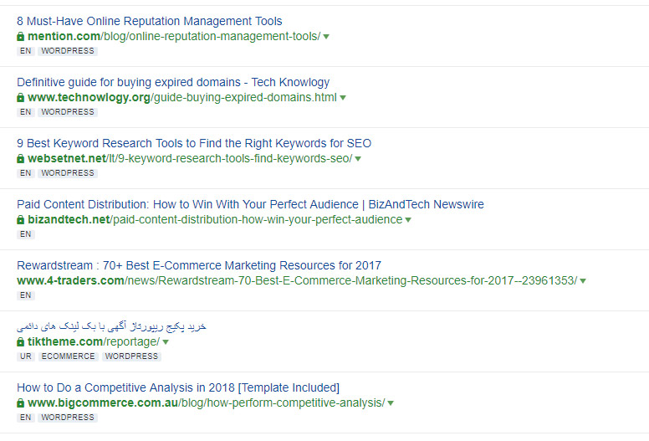The image size is (649, 441).
Task: Open '9 Best Keyword Research Tools' result title
Action: (194, 143)
